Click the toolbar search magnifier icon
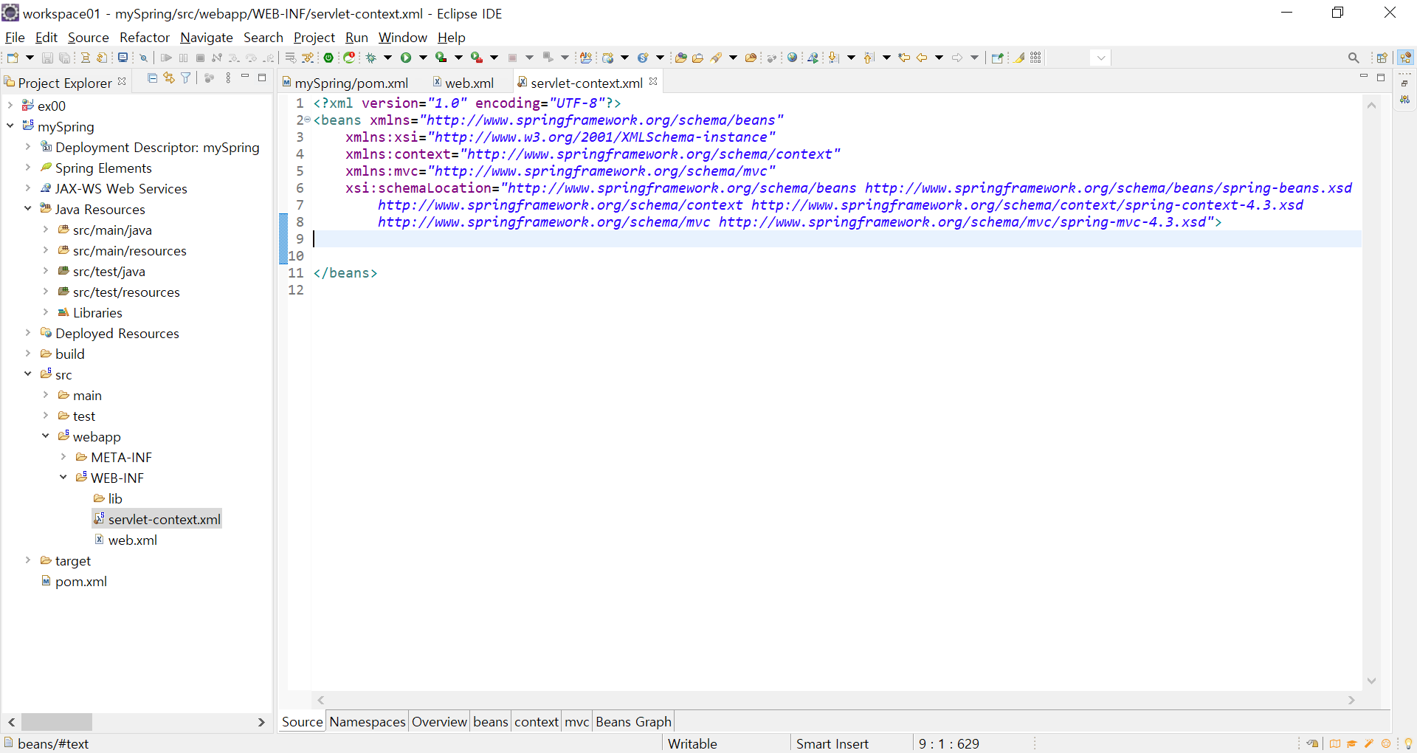 pyautogui.click(x=1354, y=58)
